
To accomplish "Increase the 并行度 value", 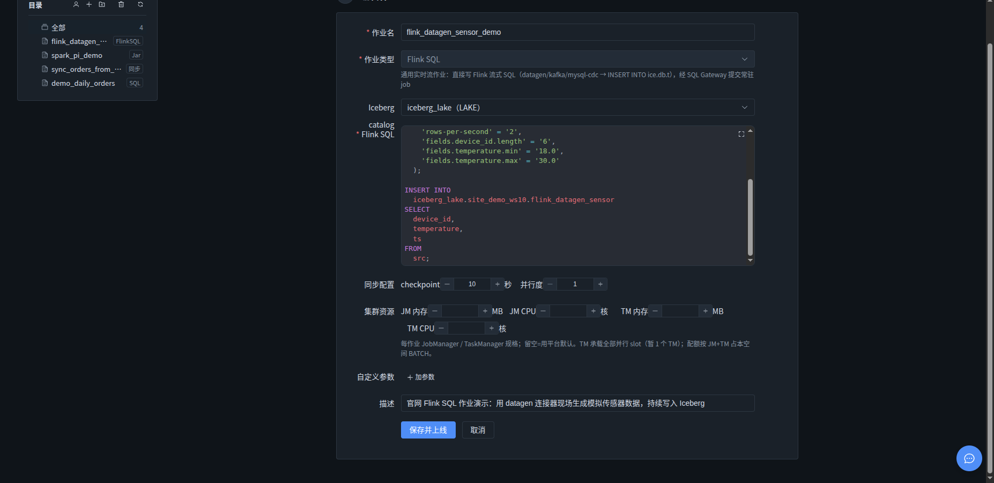I will pyautogui.click(x=600, y=284).
